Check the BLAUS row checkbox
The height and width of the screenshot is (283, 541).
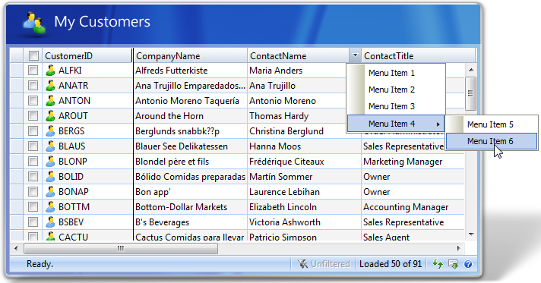(33, 146)
